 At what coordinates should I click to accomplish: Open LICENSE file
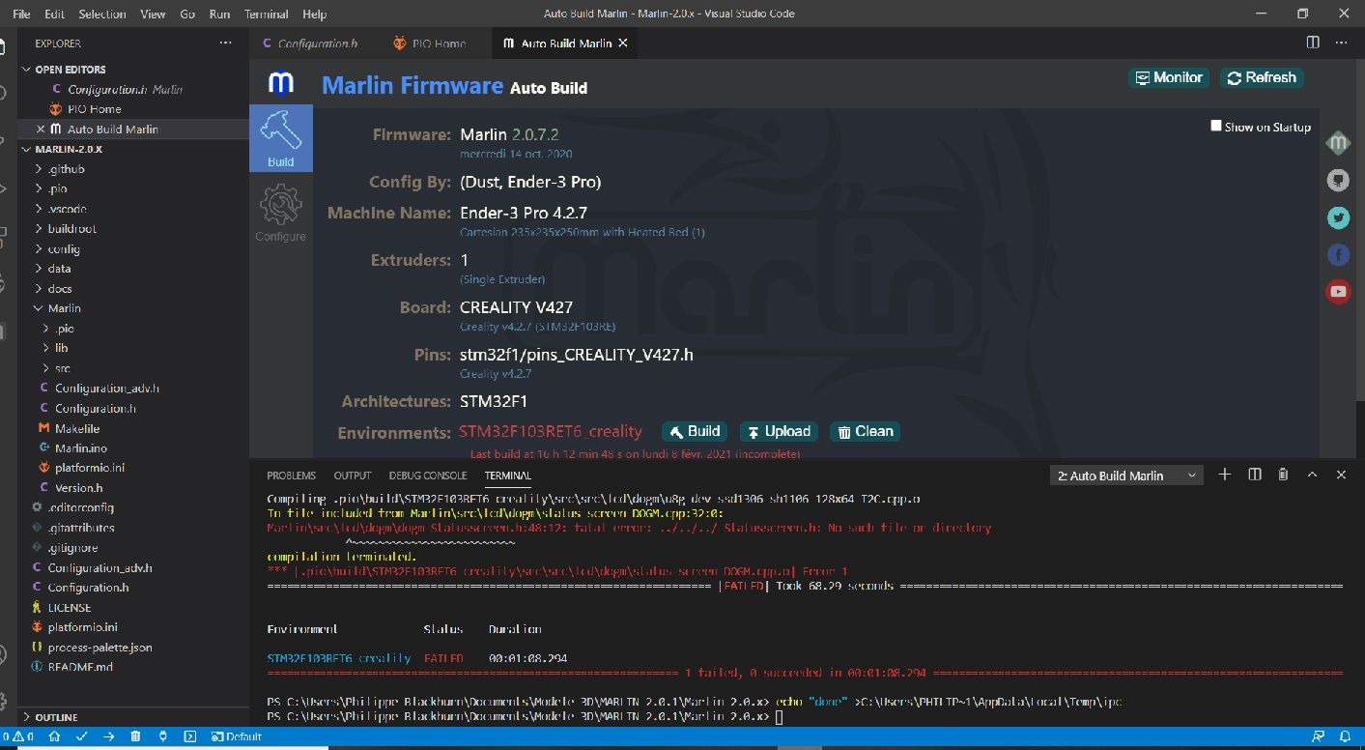[x=70, y=608]
